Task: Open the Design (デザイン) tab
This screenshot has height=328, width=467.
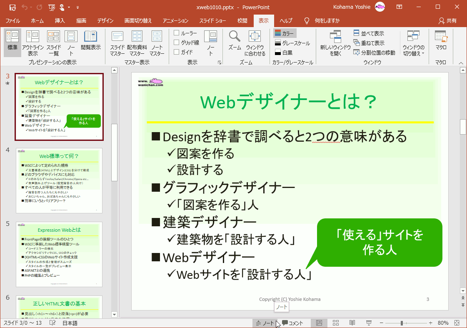Action: click(105, 20)
